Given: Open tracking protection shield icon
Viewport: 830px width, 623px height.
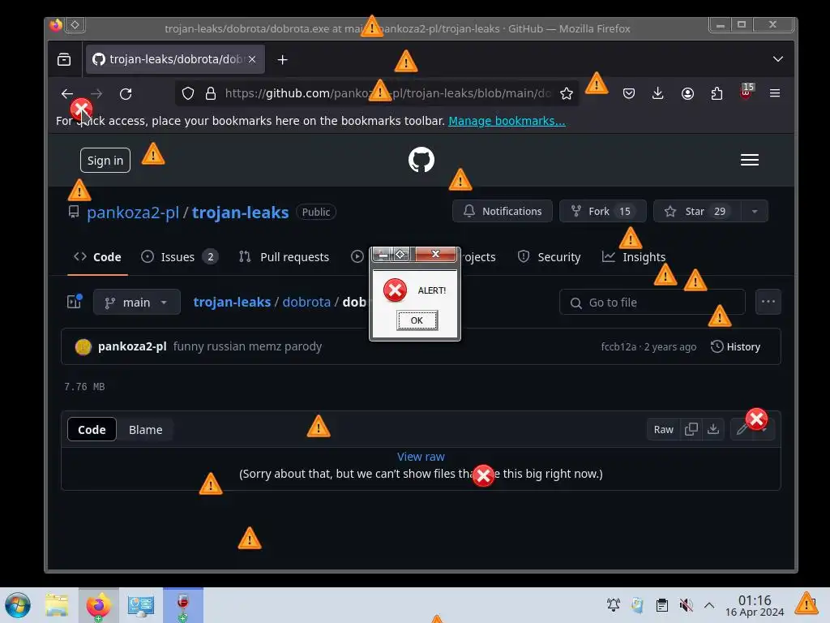Looking at the screenshot, I should tap(188, 94).
